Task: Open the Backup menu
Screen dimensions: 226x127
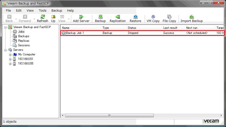Action: 56,10
